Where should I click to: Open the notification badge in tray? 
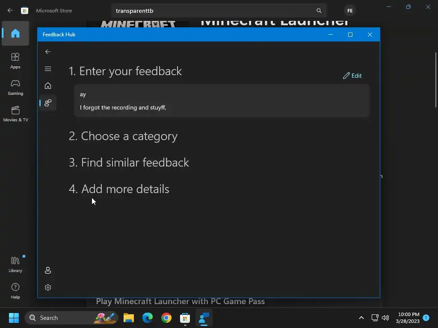pos(426,317)
